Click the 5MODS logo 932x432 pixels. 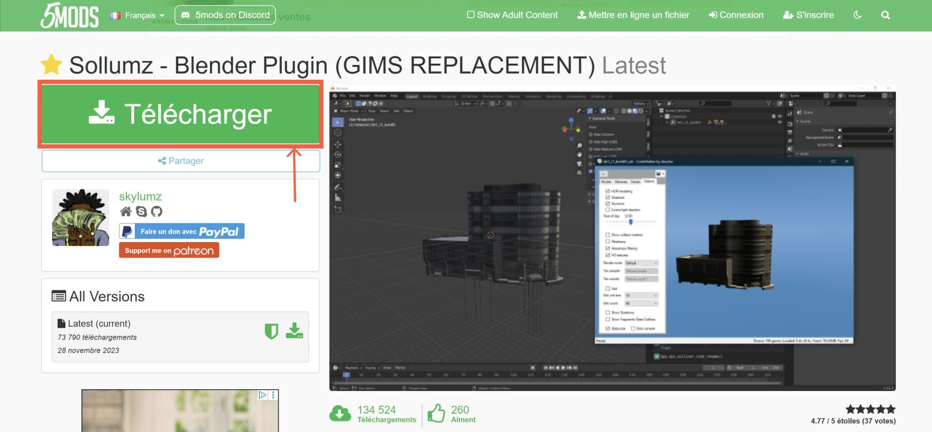click(69, 16)
